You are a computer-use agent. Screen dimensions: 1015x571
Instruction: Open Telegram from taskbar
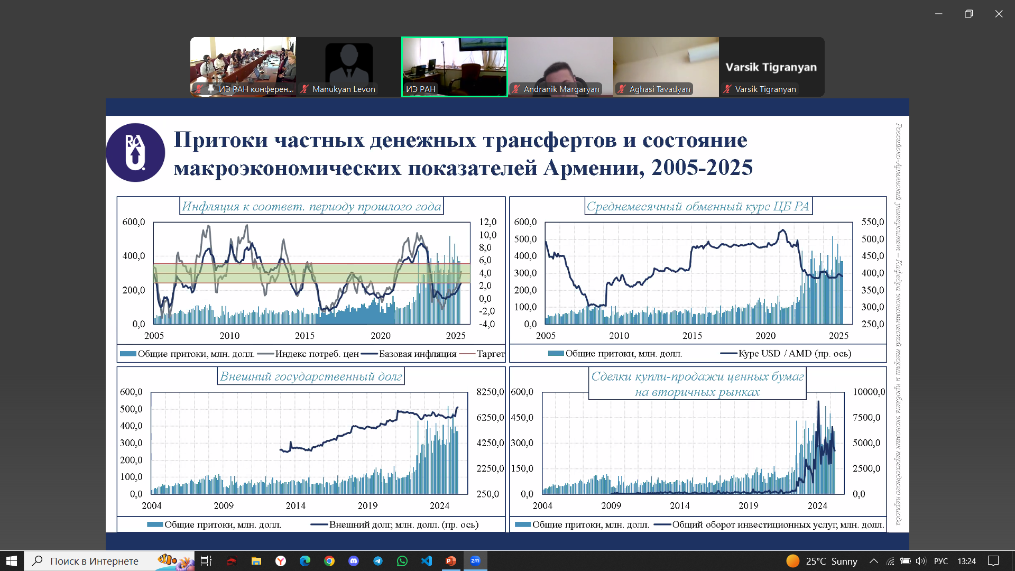click(378, 561)
